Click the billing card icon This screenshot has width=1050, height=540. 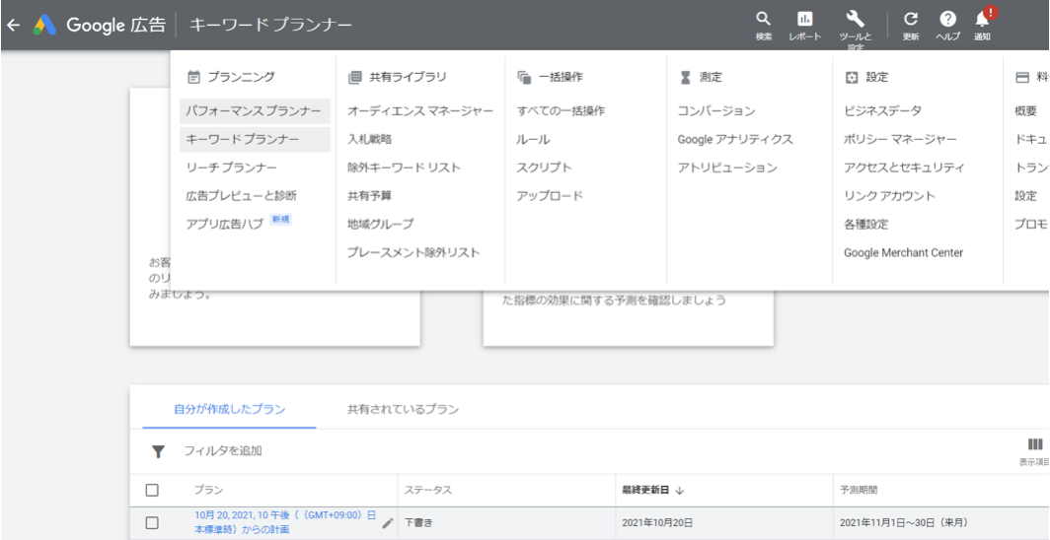point(1022,78)
